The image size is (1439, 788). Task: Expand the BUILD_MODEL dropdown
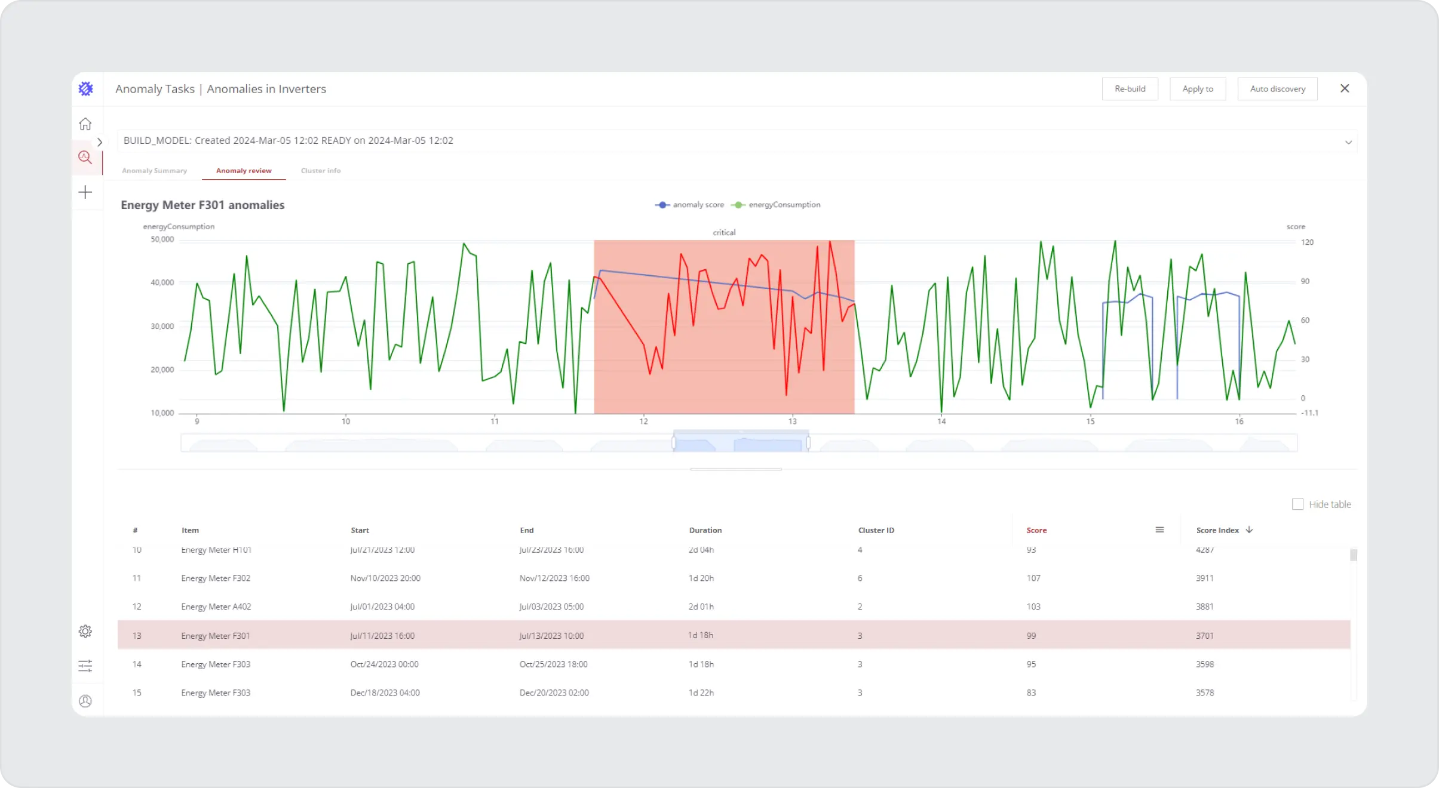[x=1348, y=141]
